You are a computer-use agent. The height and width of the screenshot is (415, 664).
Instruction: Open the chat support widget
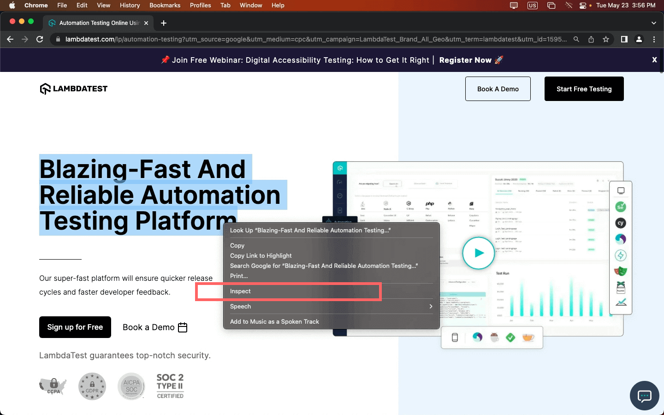[644, 396]
